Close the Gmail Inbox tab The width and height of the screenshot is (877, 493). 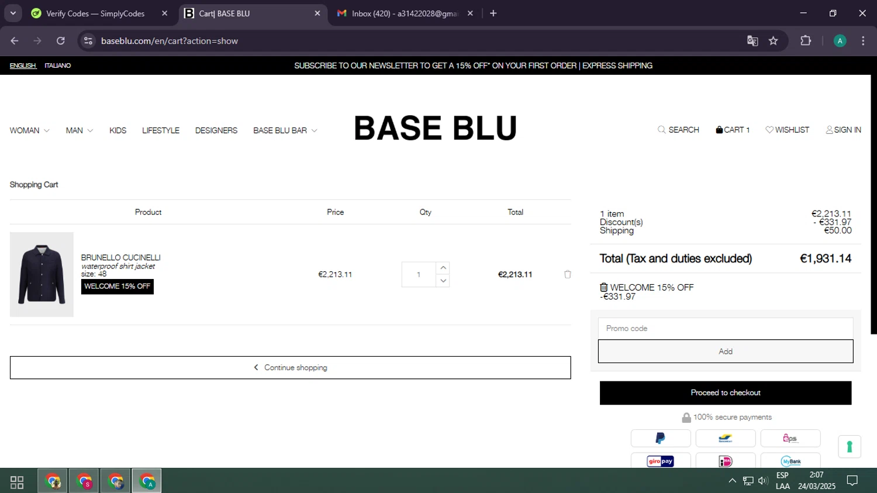click(470, 13)
